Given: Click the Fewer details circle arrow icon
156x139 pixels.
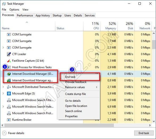Looking at the screenshot, I should click(4, 133).
